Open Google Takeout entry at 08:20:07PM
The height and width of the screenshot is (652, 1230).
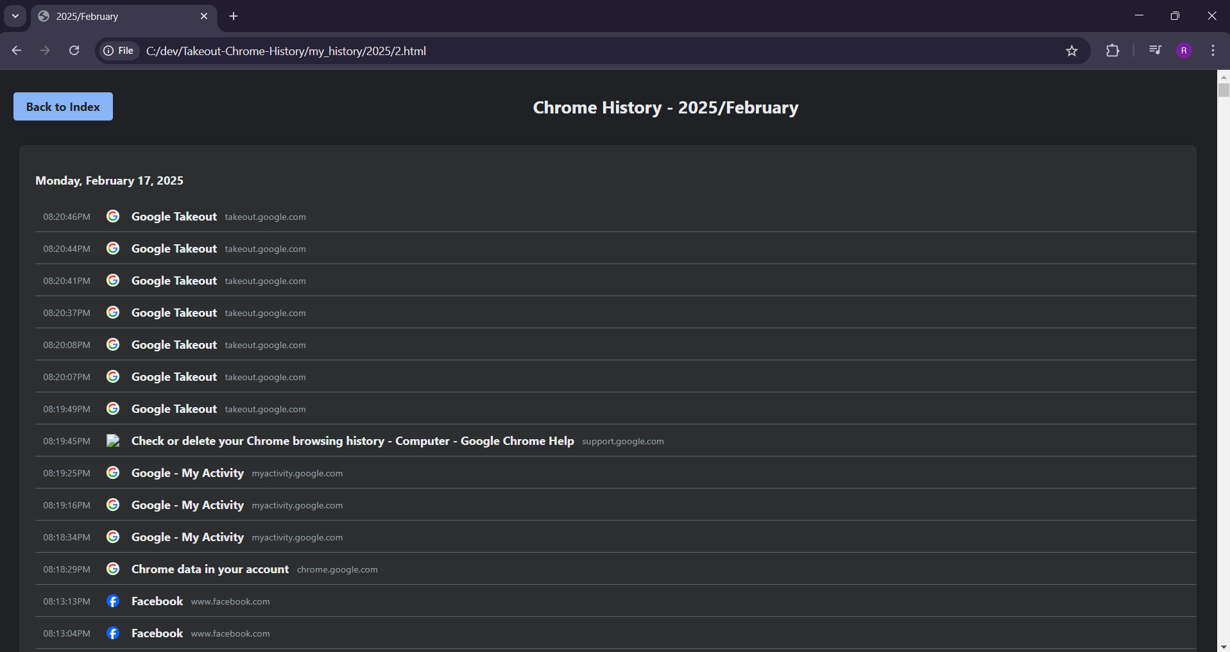point(174,377)
